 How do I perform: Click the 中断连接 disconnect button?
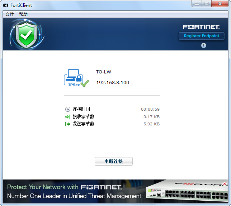pyautogui.click(x=114, y=161)
